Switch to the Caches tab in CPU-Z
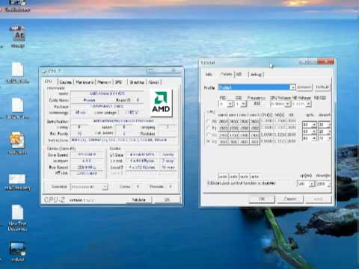359x269 pixels. pos(66,82)
